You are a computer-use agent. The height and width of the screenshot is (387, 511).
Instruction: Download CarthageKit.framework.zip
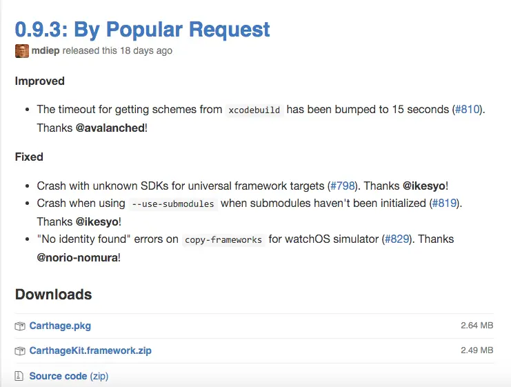(x=90, y=351)
